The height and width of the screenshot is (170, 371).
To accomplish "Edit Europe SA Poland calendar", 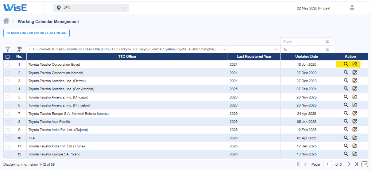I will pos(355,154).
